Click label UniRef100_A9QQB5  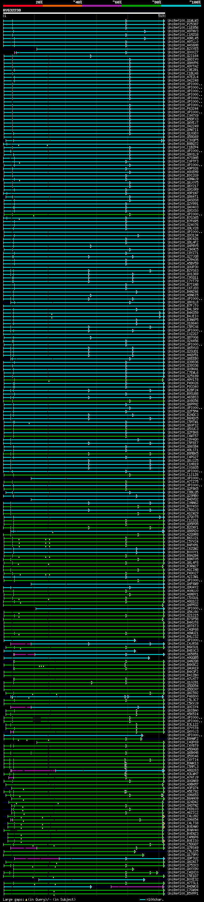coord(183,658)
